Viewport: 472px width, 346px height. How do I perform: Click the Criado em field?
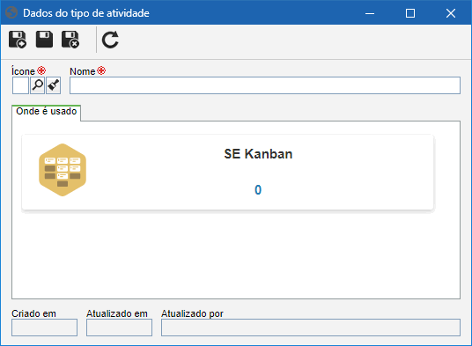44,328
